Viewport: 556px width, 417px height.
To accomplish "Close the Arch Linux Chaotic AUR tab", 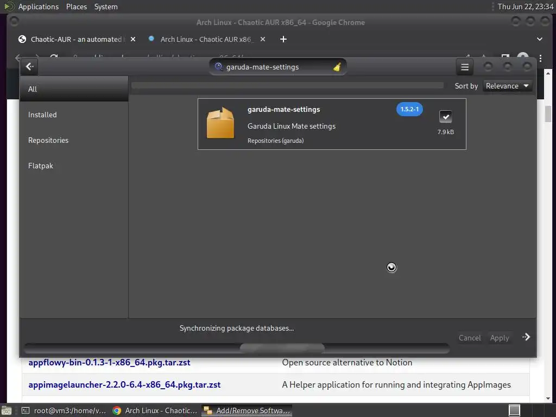I will click(263, 39).
